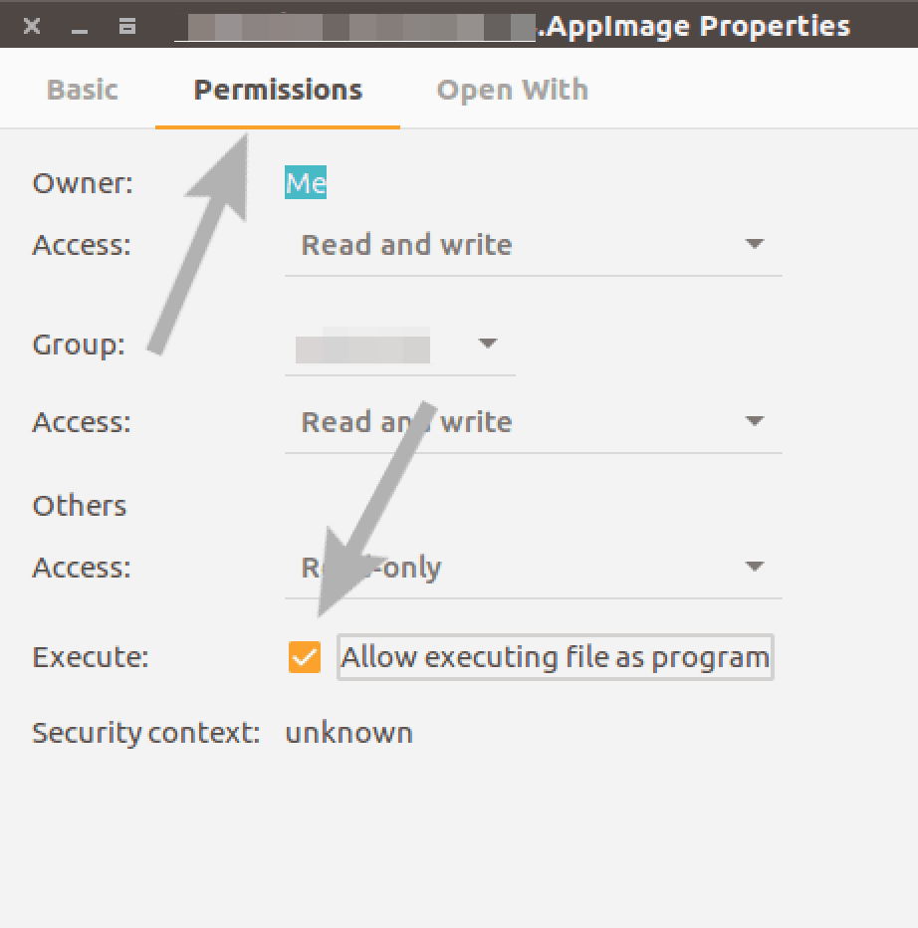918x928 pixels.
Task: Select the Permissions tab
Action: (x=278, y=90)
